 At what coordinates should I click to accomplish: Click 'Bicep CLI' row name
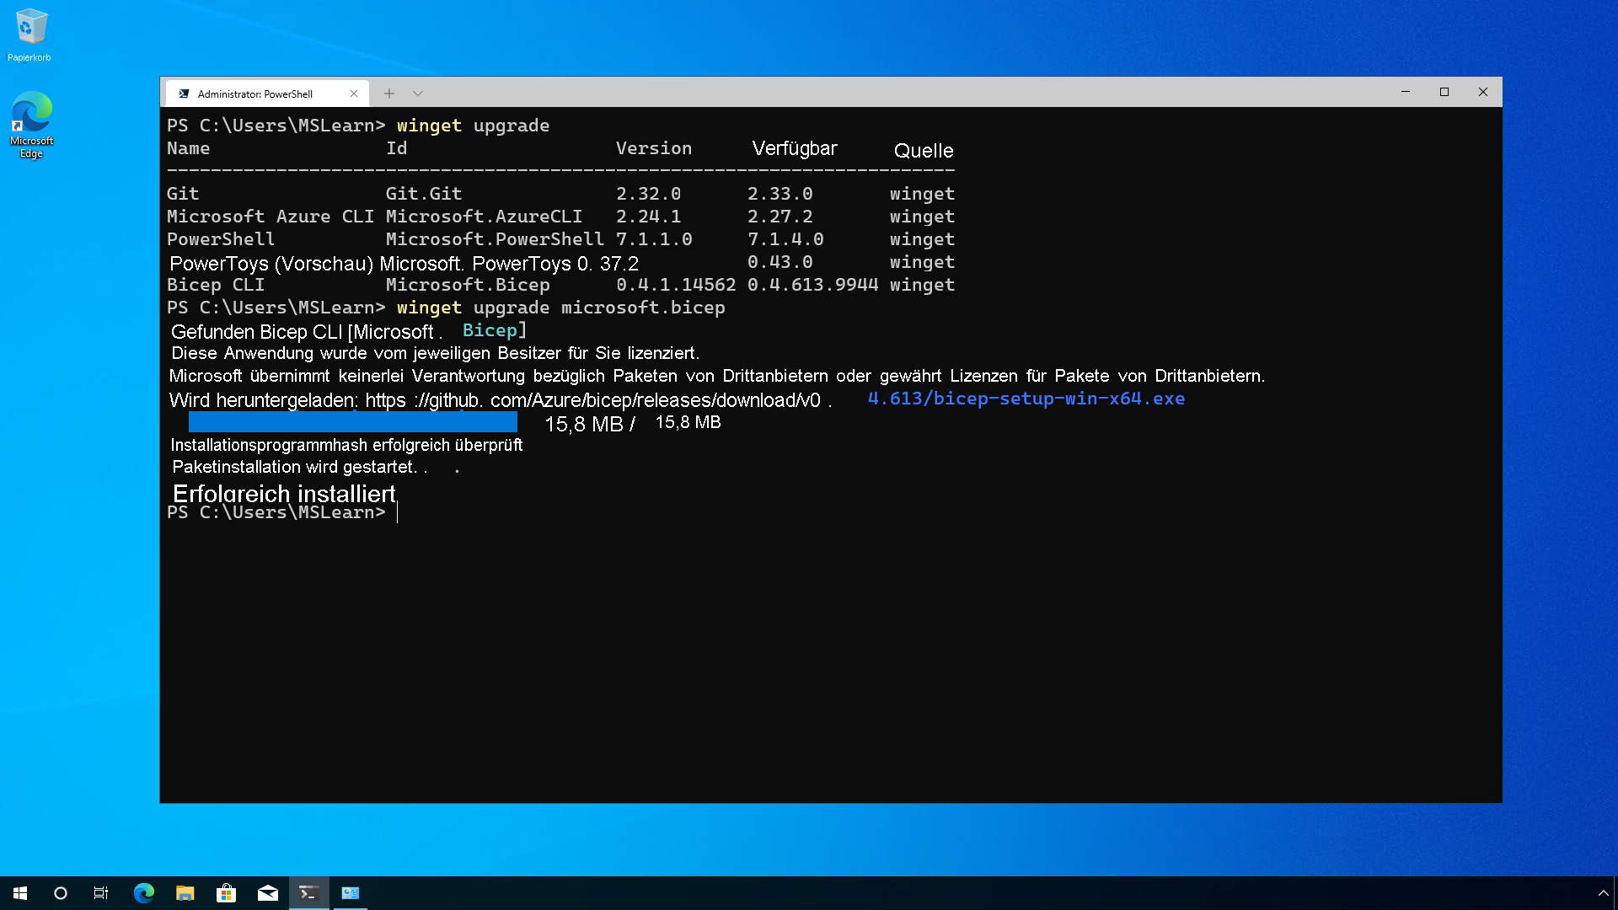216,285
